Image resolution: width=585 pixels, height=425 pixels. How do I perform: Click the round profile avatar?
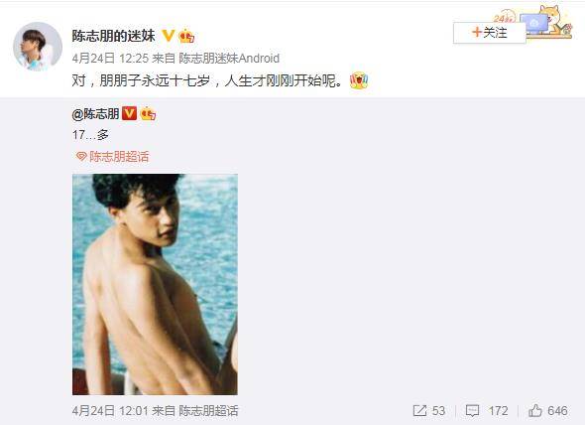tap(38, 47)
